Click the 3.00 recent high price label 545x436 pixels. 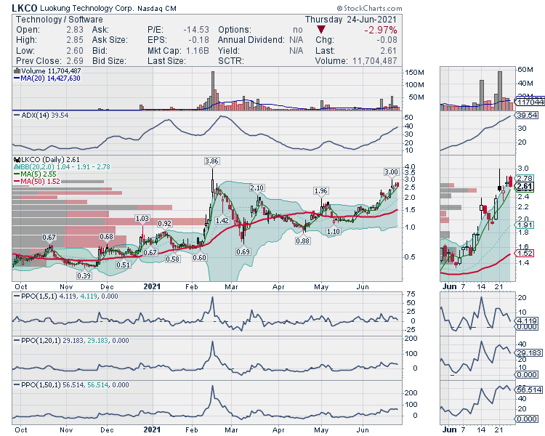click(x=392, y=171)
